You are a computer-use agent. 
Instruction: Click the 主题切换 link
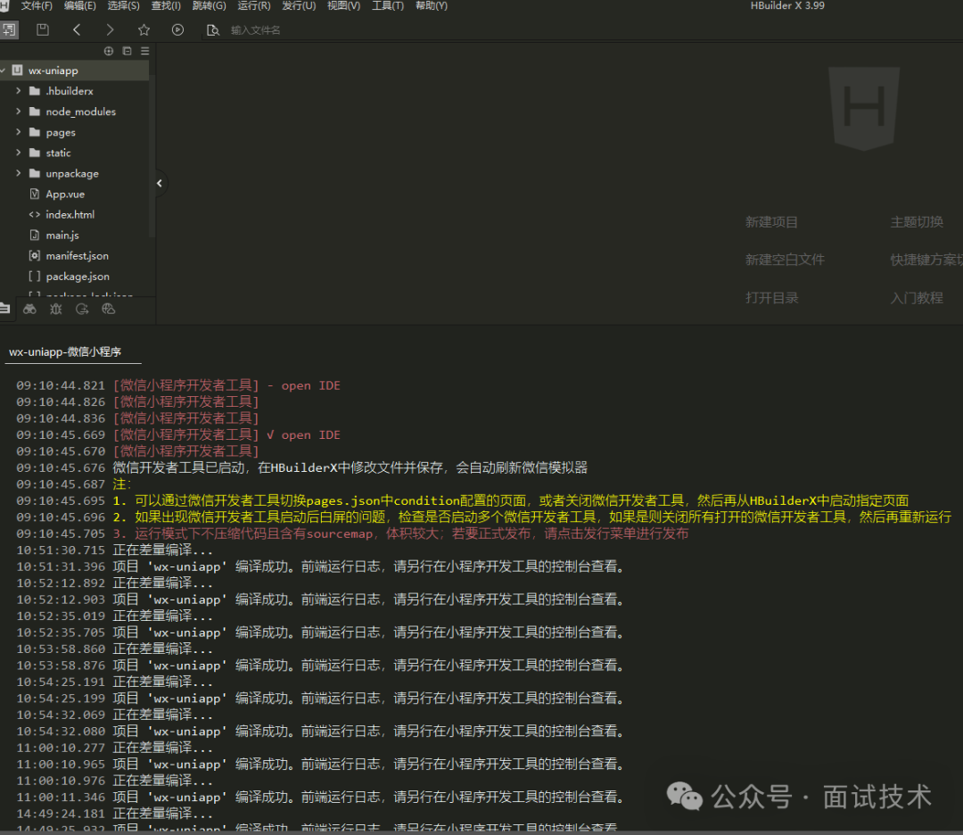click(x=917, y=222)
